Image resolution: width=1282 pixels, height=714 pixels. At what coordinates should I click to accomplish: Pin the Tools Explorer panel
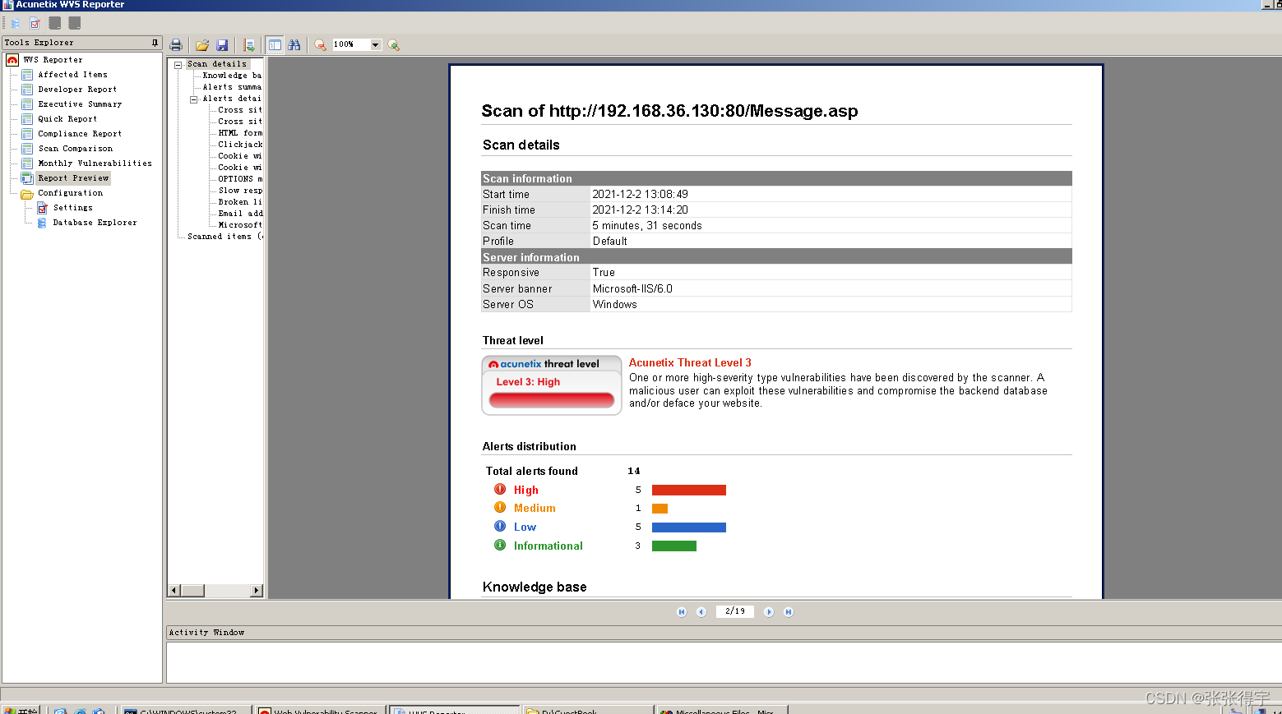[155, 43]
